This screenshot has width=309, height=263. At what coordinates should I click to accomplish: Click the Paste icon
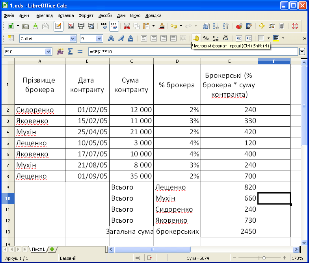click(147, 26)
